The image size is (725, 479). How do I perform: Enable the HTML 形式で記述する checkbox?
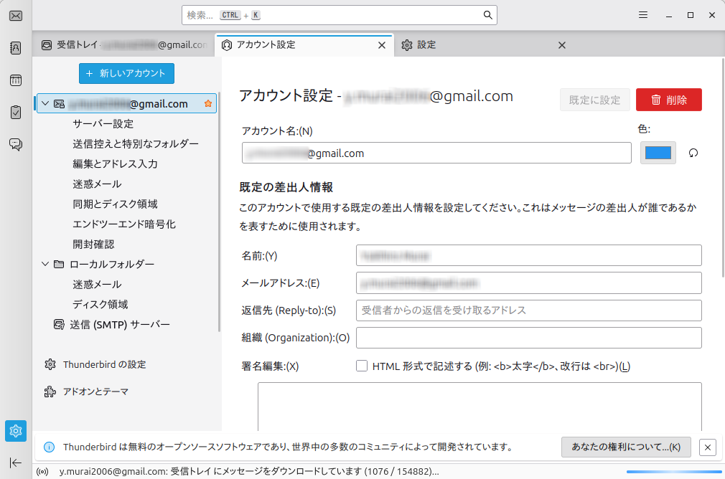pos(362,366)
